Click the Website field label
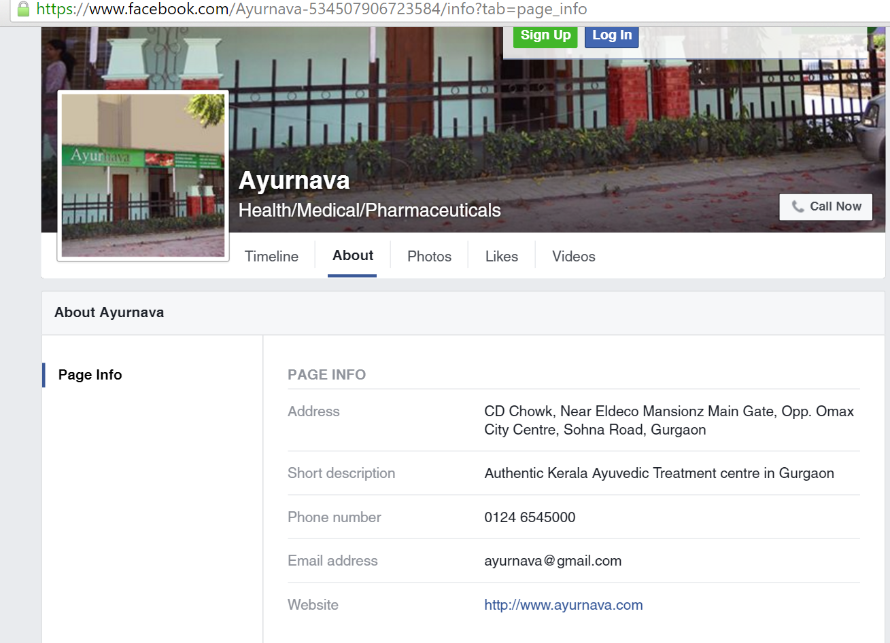 313,605
